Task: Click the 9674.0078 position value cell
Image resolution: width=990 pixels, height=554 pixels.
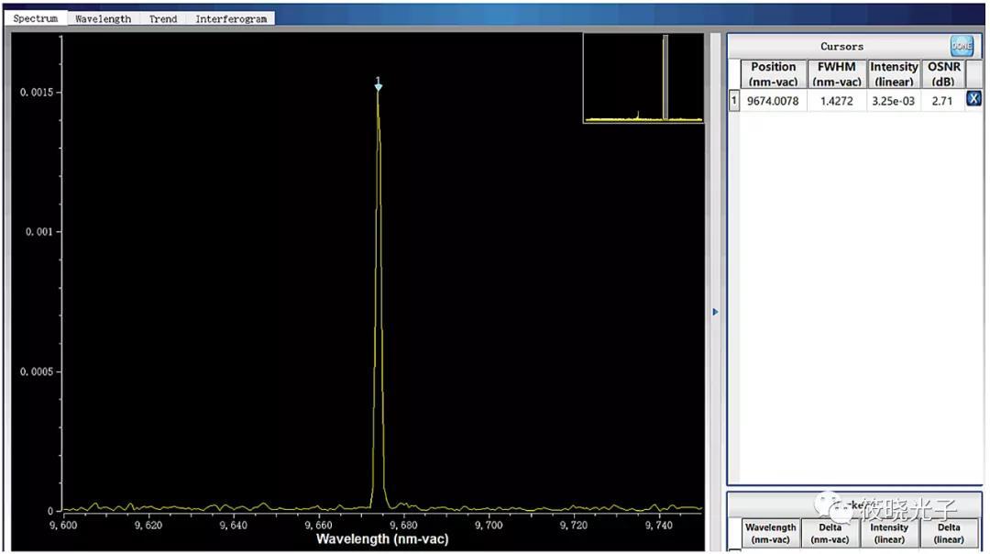Action: pyautogui.click(x=773, y=101)
